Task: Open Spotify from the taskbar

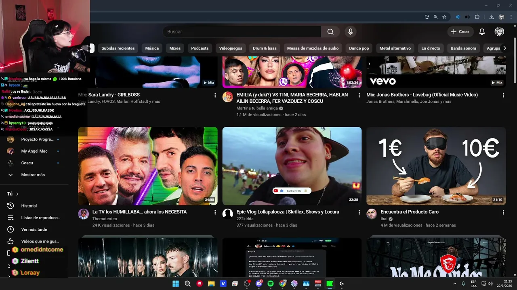Action: [x=271, y=284]
